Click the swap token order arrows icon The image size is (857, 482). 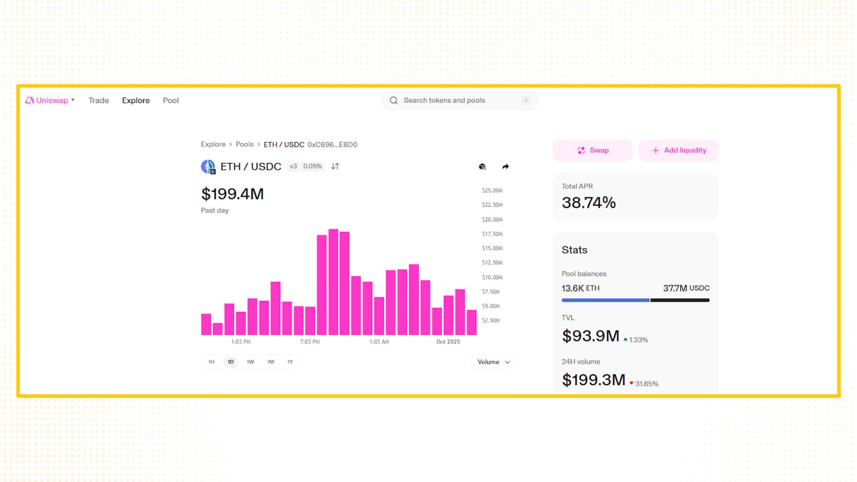(335, 166)
